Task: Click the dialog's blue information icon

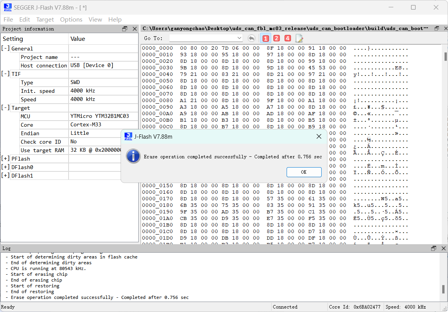Action: 133,156
